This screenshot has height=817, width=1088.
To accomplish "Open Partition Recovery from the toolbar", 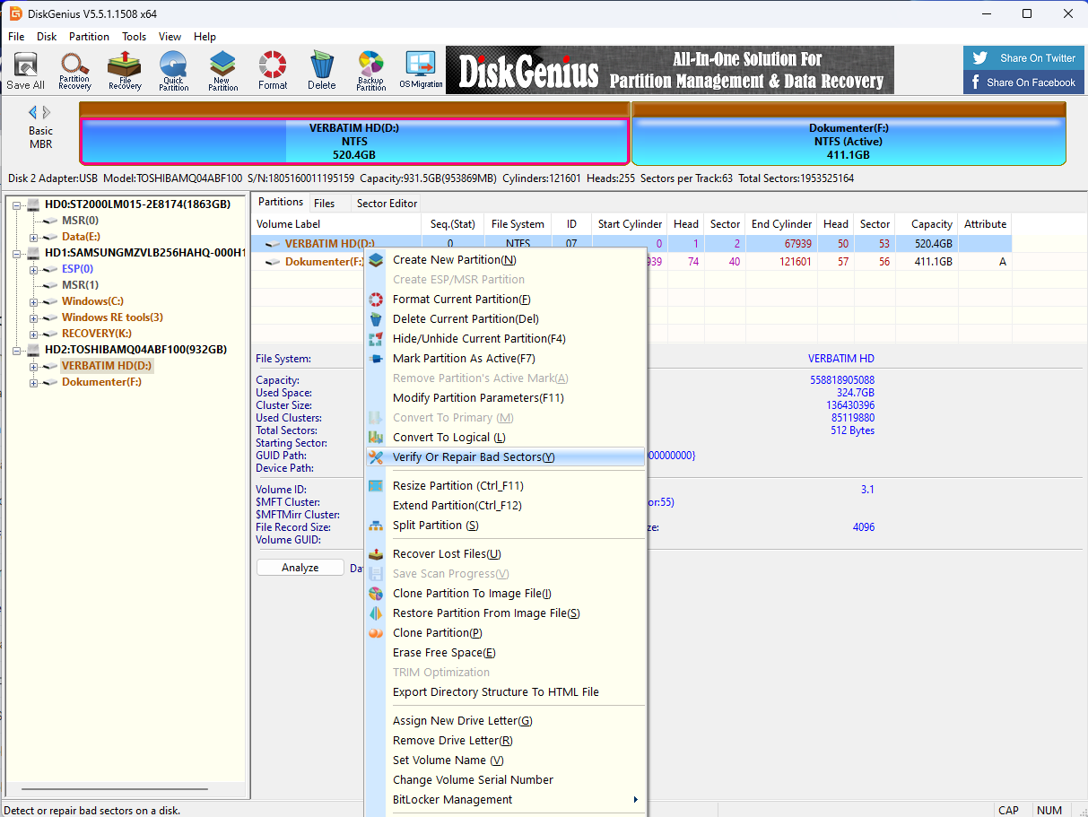I will click(x=74, y=70).
